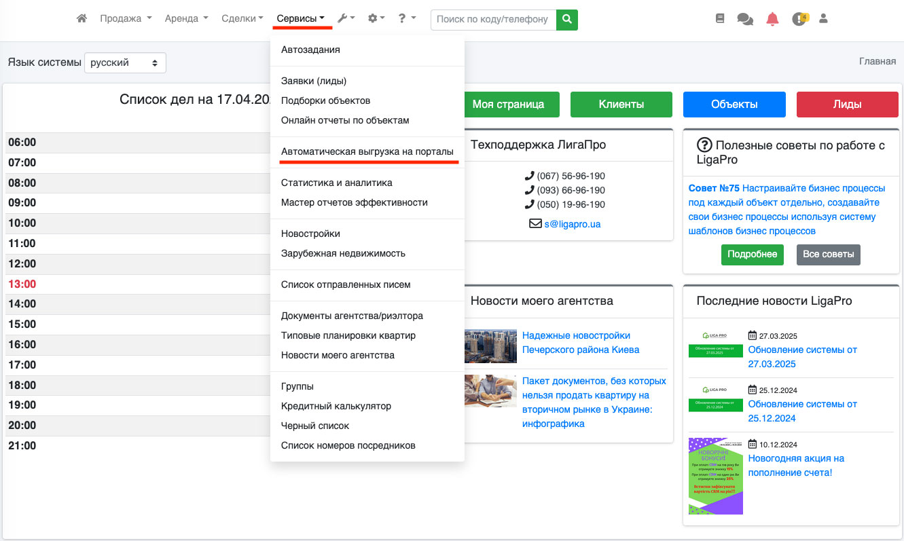Expand the Продажа dropdown menu
Viewport: 904px width, 541px height.
tap(126, 19)
